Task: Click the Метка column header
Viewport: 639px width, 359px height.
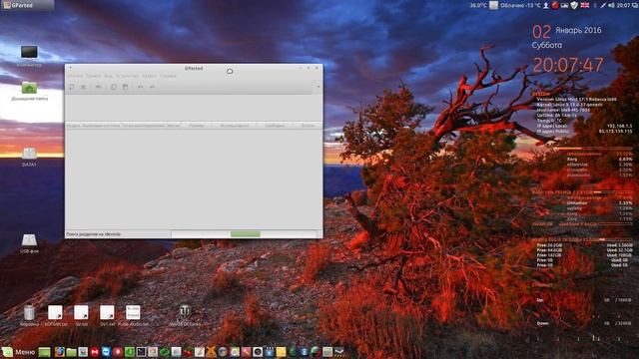Action: click(x=173, y=126)
